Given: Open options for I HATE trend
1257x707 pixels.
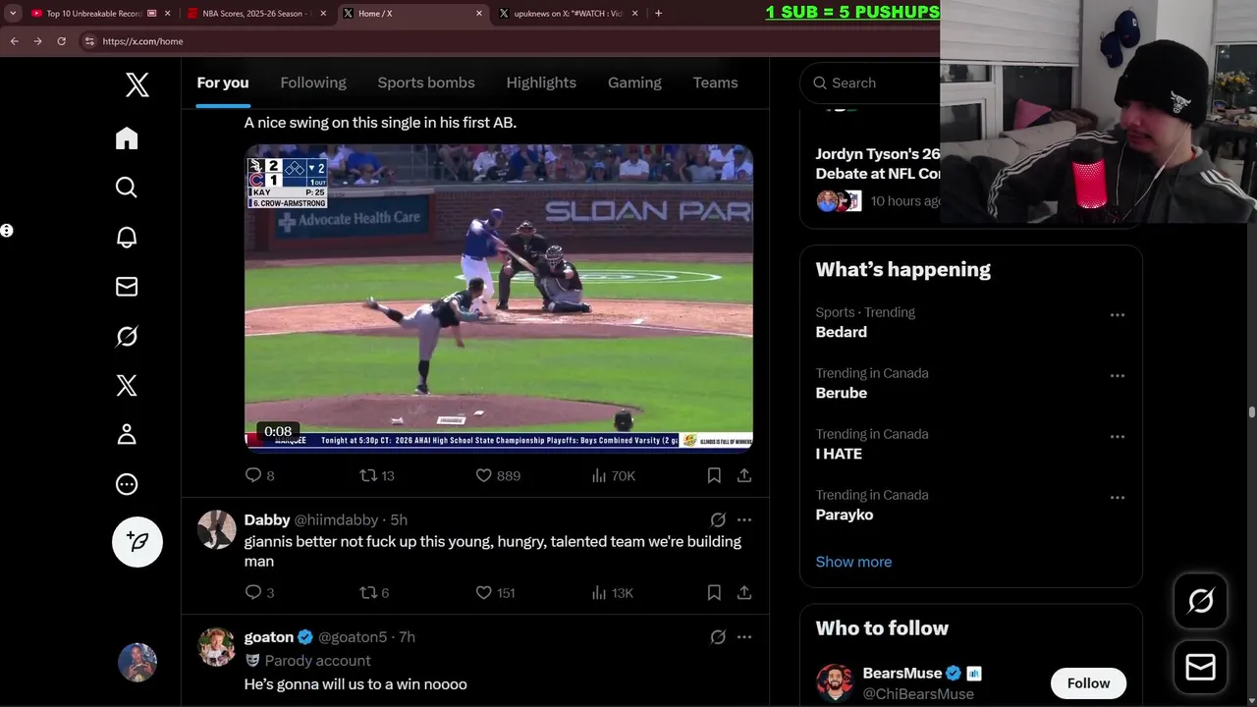Looking at the screenshot, I should (1118, 437).
